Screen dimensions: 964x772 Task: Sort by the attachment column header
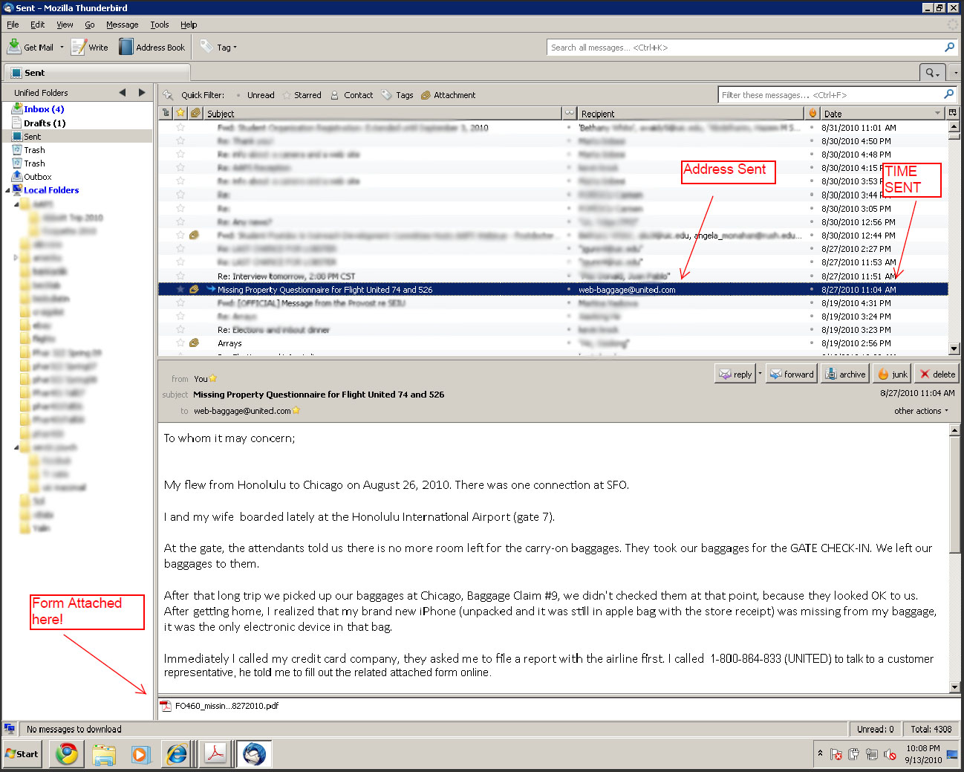click(x=195, y=113)
